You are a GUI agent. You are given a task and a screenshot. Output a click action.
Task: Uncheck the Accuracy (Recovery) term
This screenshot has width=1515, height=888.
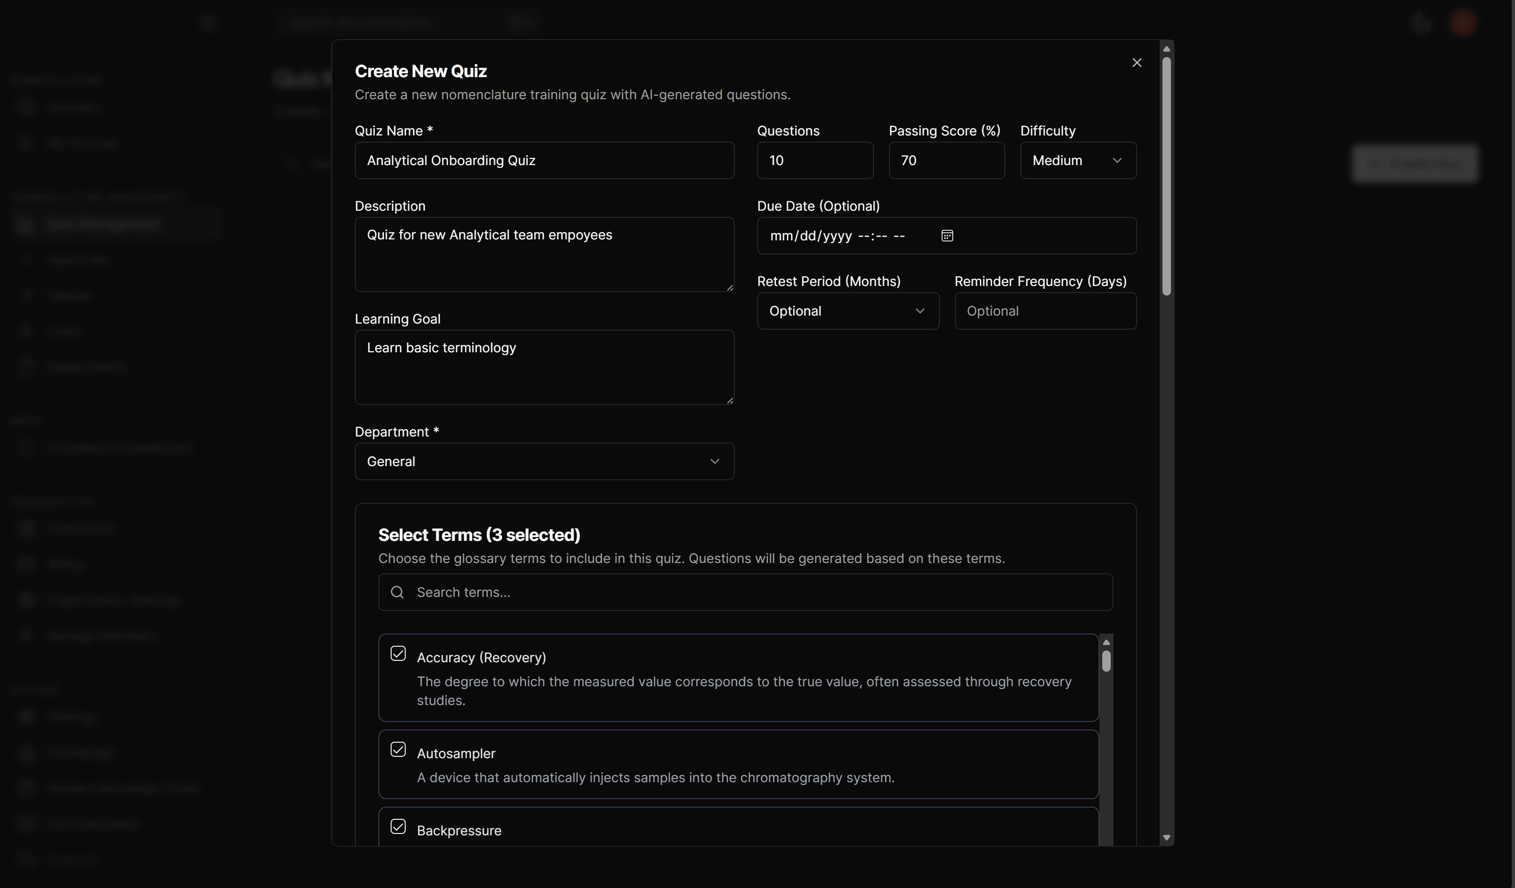click(399, 654)
